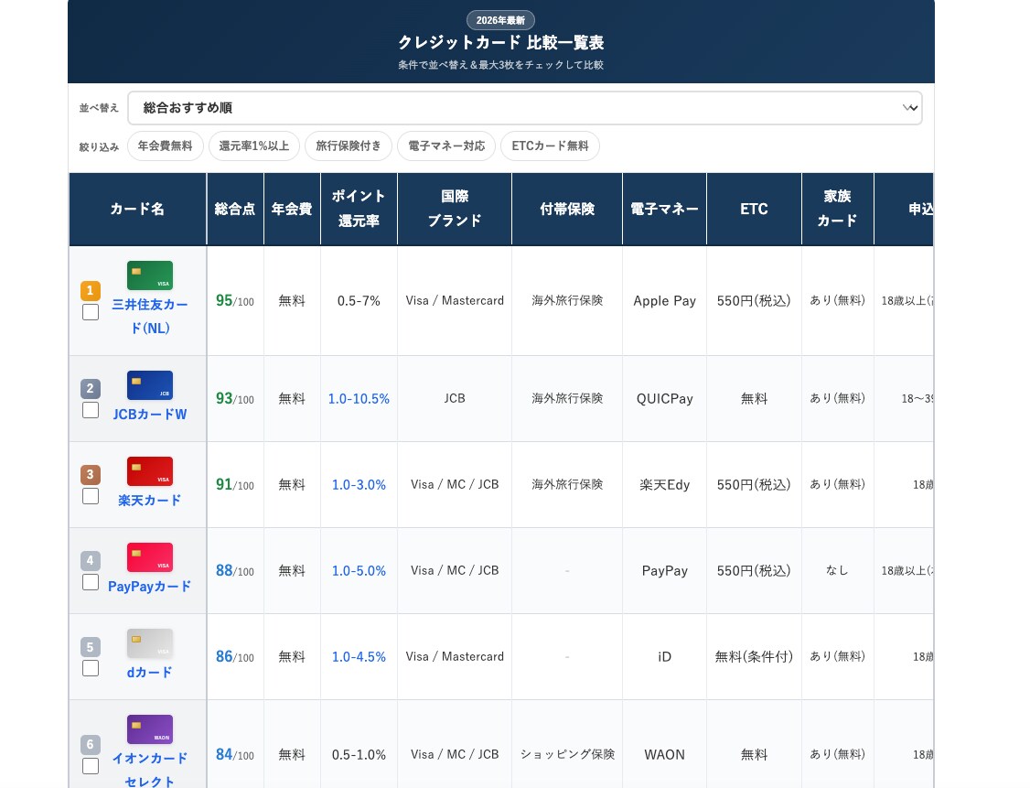Click the rank 1 orange badge
Screen dimensions: 1030x788
tap(91, 290)
